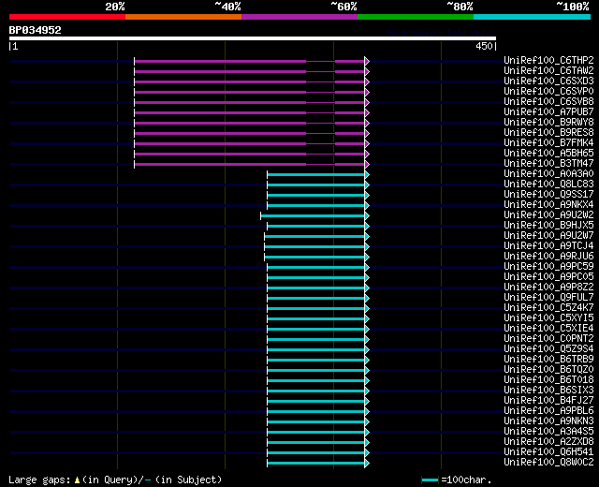599x487 pixels.
Task: Click the arrowhead ending the A0A3A0 alignment
Action: coord(367,175)
